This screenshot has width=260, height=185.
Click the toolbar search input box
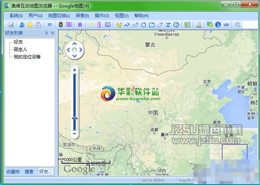point(250,25)
